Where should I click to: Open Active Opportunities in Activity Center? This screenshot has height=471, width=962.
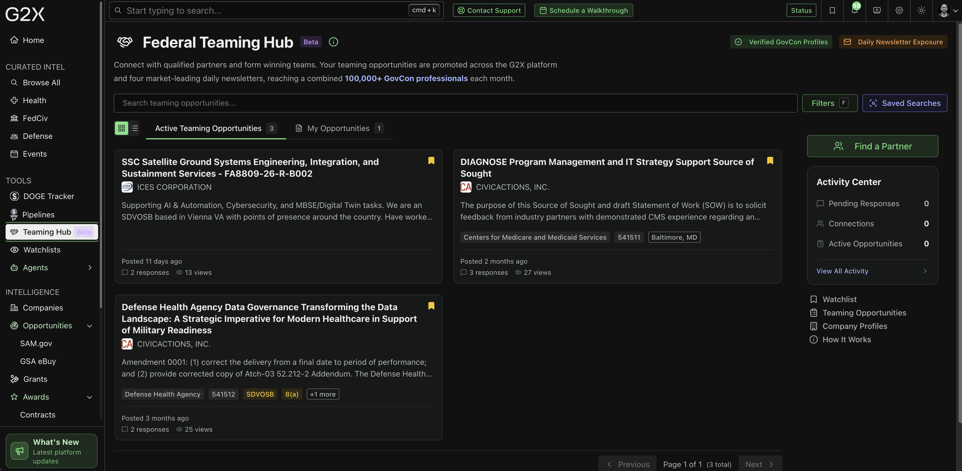tap(872, 244)
